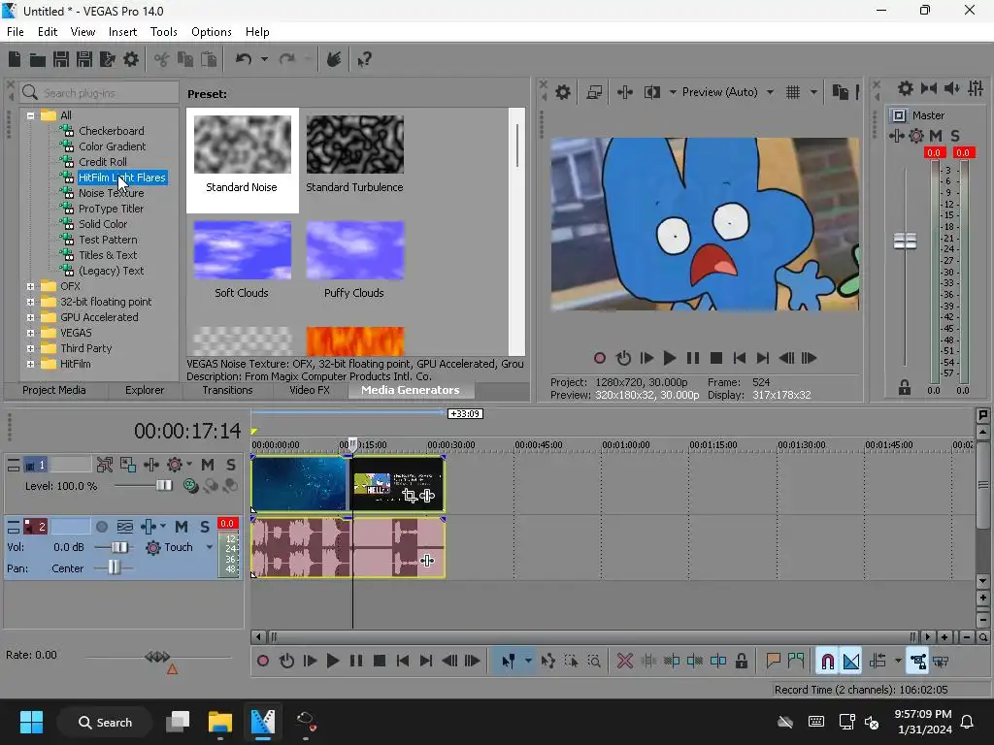Solo audio track 2

205,527
